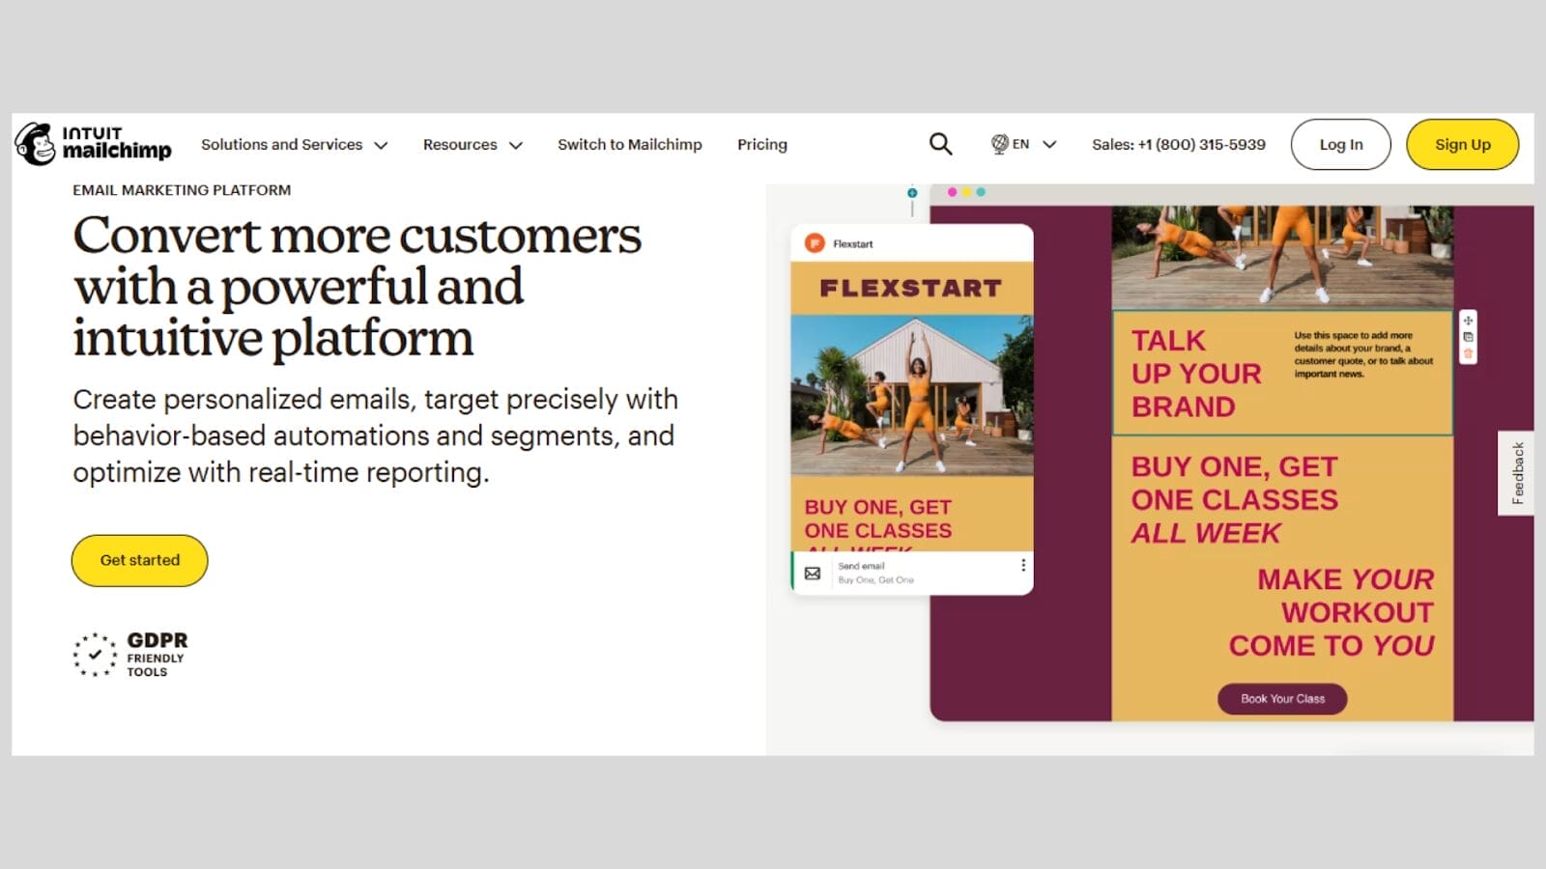Click the globe language icon

coord(1000,144)
